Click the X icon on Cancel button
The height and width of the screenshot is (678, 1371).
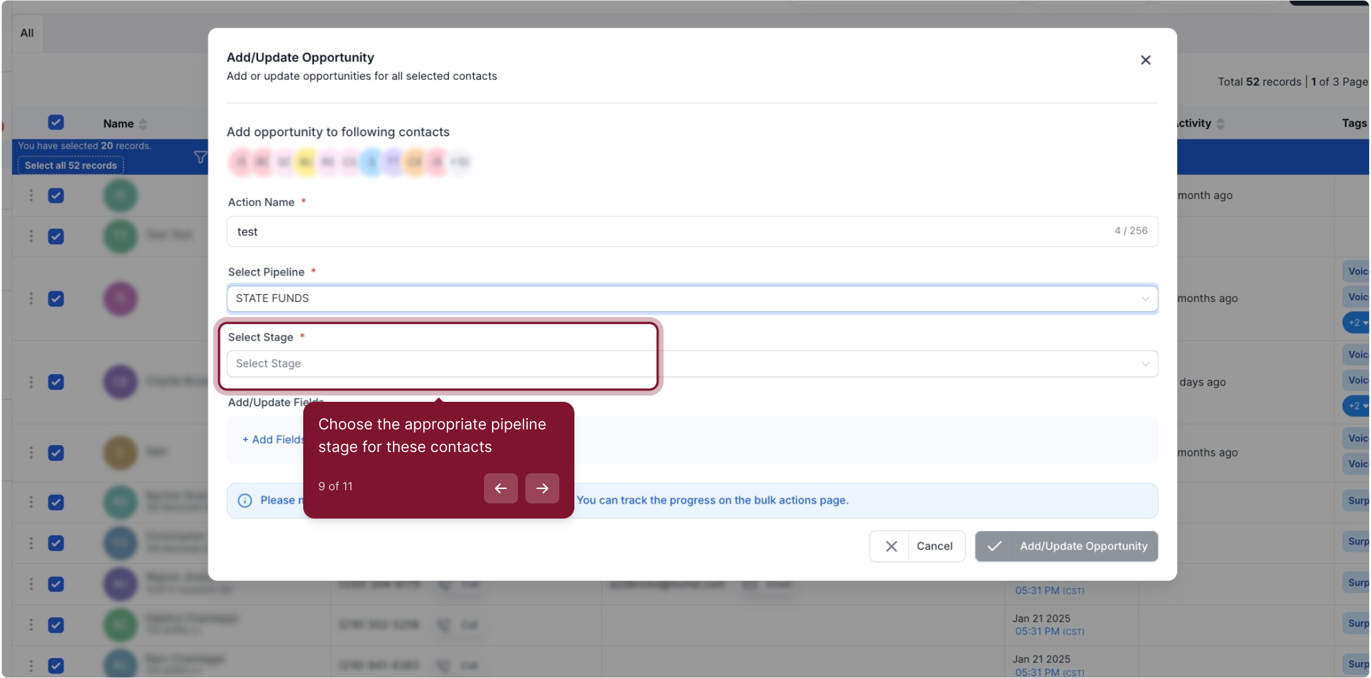(x=891, y=546)
